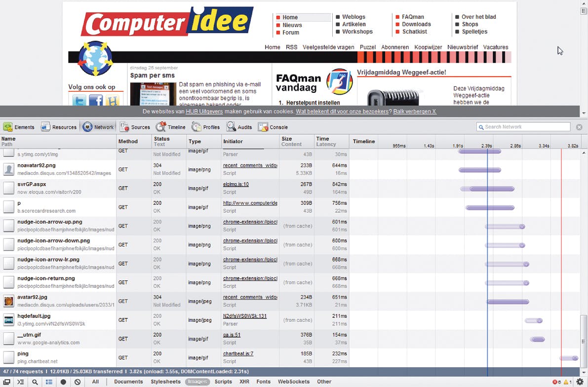This screenshot has height=387, width=588.
Task: Open DevTools settings gear
Action: pyautogui.click(x=580, y=382)
